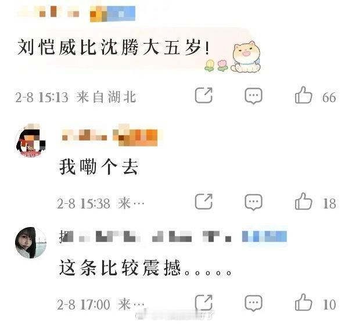Click blue badge next to third username
Image resolution: width=352 pixels, height=324 pixels.
[x=264, y=236]
